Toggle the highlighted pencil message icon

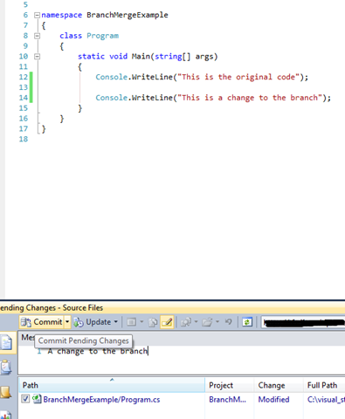point(167,322)
